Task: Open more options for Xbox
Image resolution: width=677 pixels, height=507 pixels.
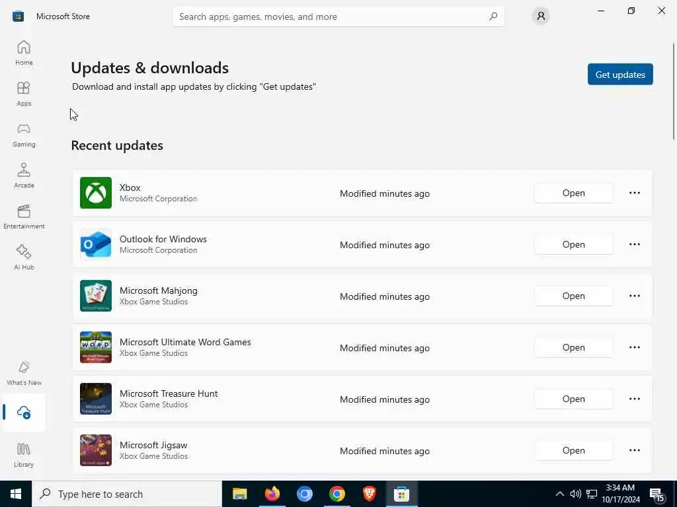Action: coord(634,193)
